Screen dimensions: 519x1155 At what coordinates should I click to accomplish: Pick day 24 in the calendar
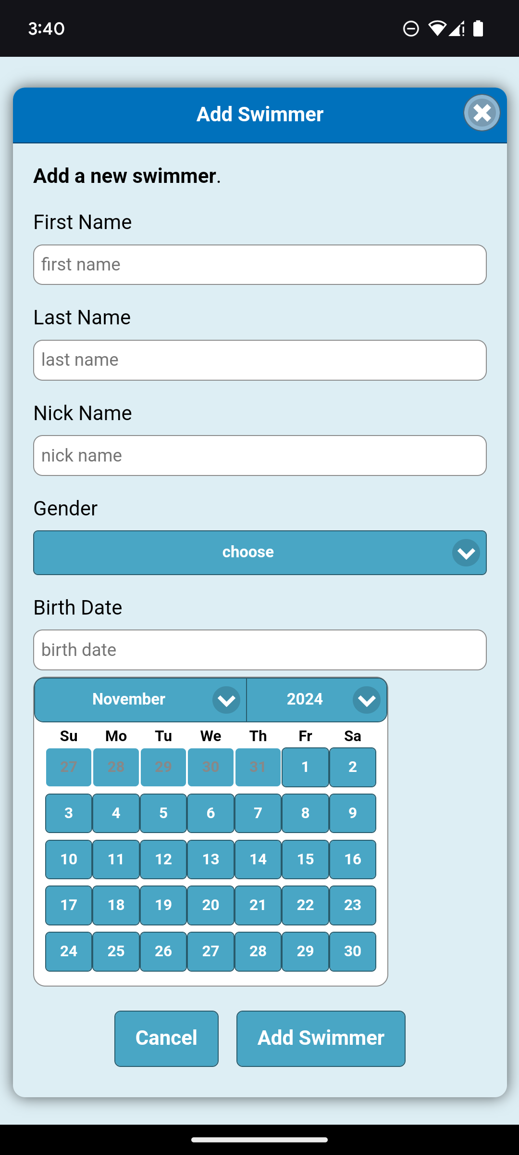coord(69,951)
